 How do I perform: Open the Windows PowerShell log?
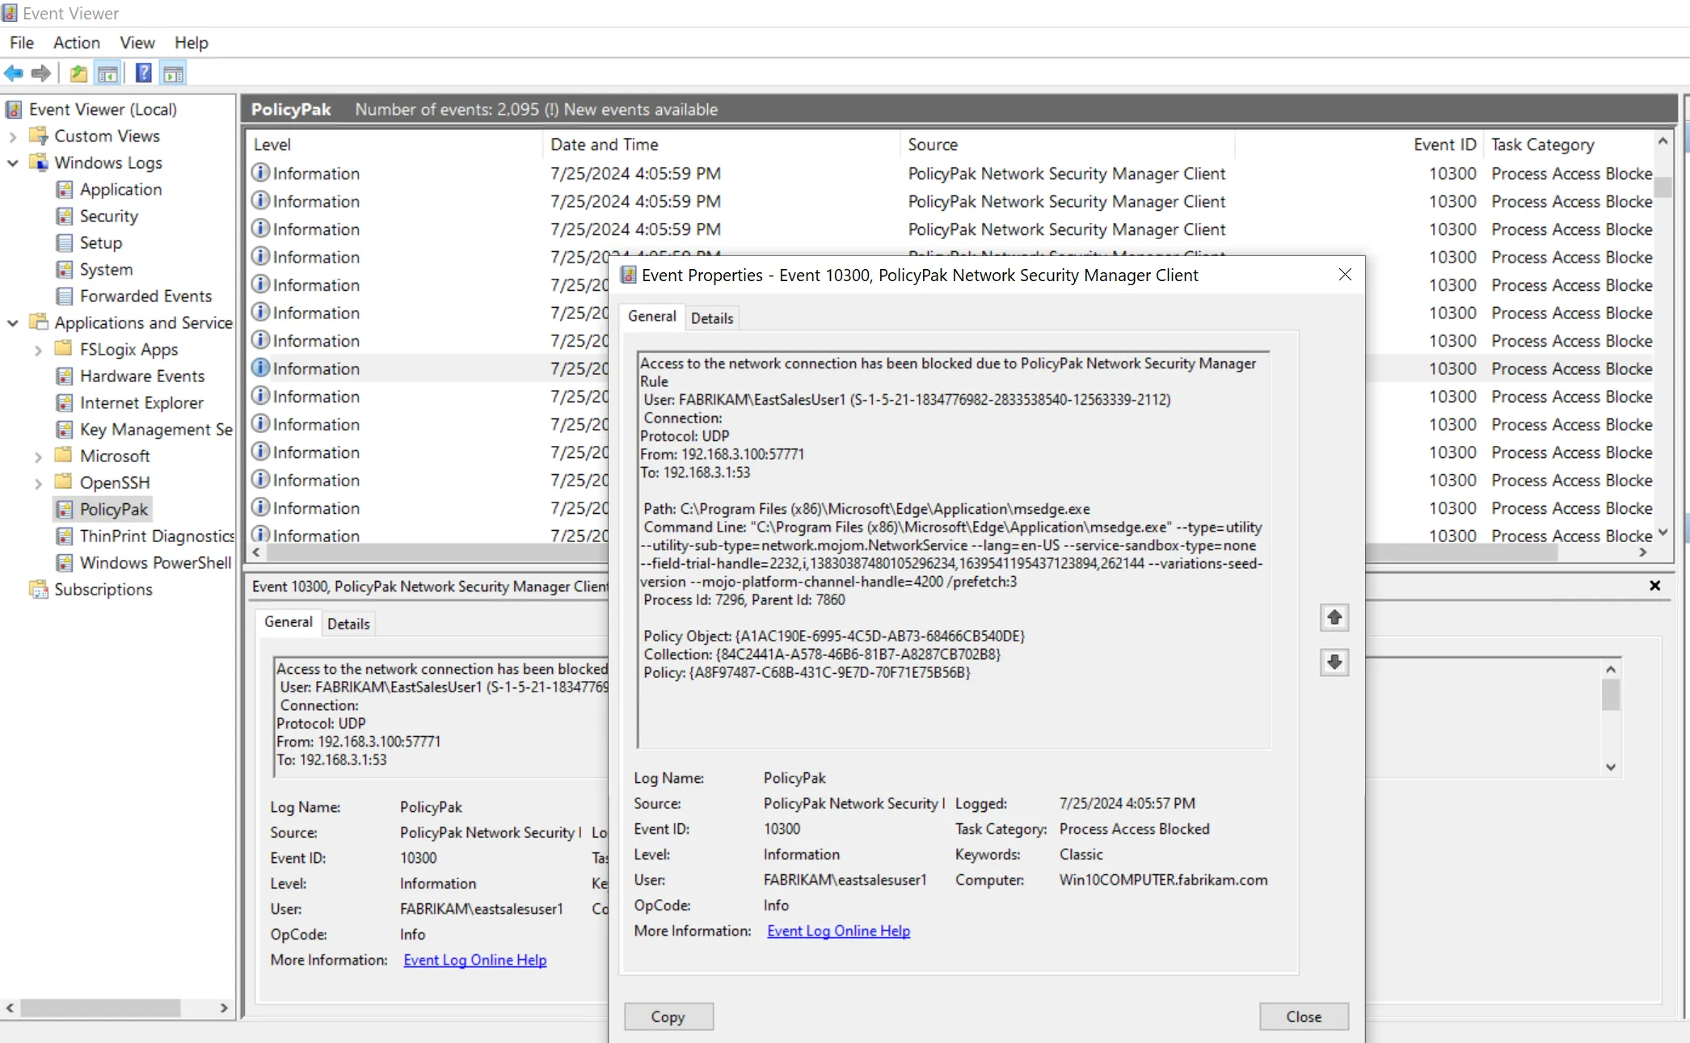[155, 562]
